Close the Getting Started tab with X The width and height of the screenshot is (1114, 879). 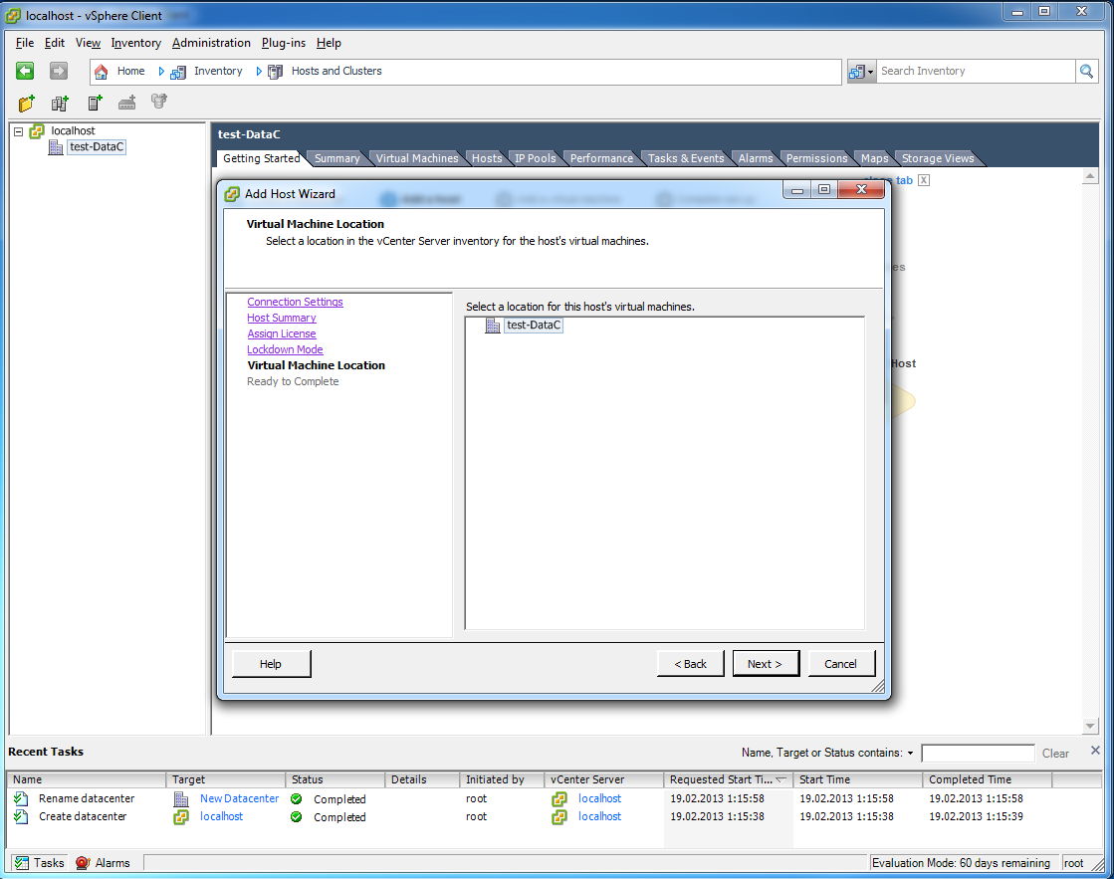(924, 180)
